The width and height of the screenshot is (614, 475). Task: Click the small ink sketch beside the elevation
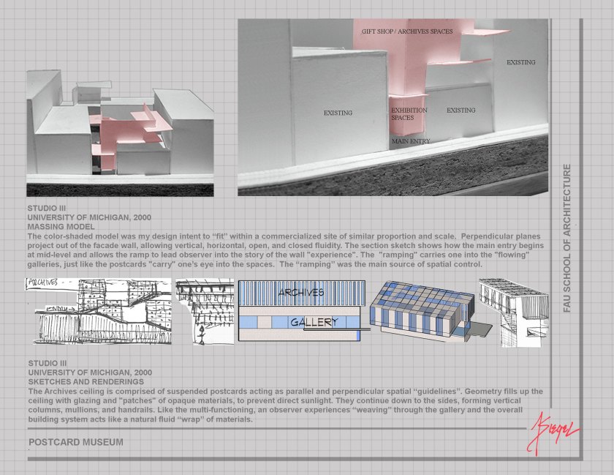coord(205,311)
